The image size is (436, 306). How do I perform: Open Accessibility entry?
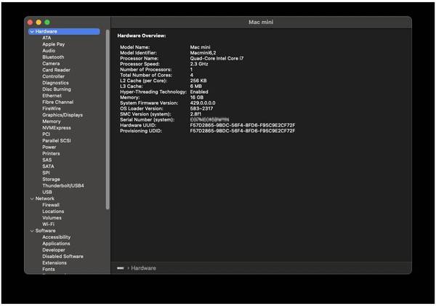point(57,237)
